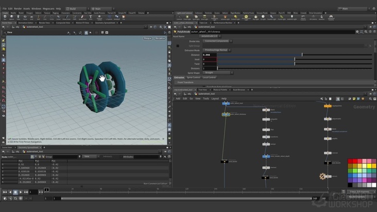Select the Metaball shelf tool

click(116, 17)
